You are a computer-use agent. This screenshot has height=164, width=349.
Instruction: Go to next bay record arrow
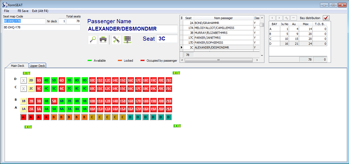[x=279, y=18]
